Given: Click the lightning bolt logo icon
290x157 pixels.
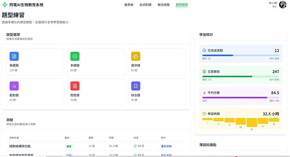Looking at the screenshot, I should 5,5.
